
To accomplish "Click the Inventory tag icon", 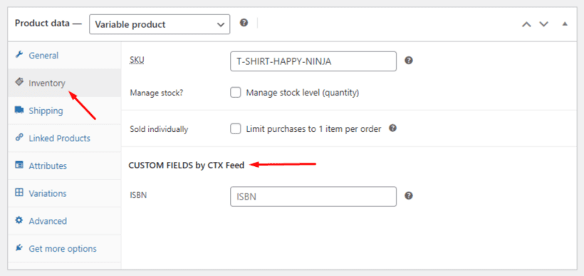I will click(19, 82).
